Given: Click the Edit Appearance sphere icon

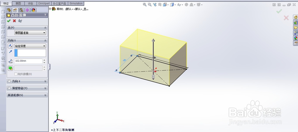Looking at the screenshot, I should coord(186,4).
